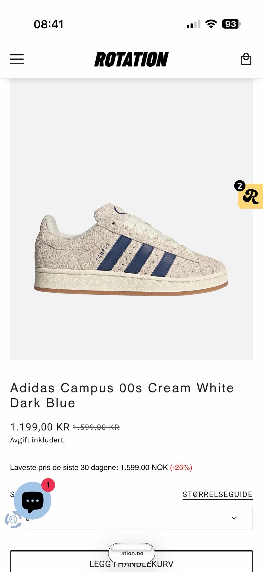263x572 pixels.
Task: Tap the cellular signal bars icon
Action: pyautogui.click(x=193, y=24)
